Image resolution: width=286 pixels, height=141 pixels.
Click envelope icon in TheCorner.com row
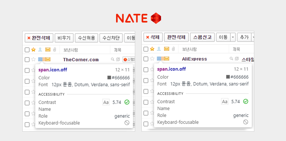pyautogui.click(x=48, y=59)
